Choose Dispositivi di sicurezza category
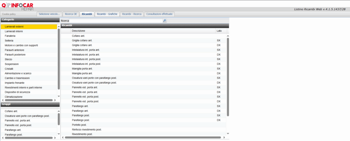This screenshot has width=350, height=141. pyautogui.click(x=29, y=92)
